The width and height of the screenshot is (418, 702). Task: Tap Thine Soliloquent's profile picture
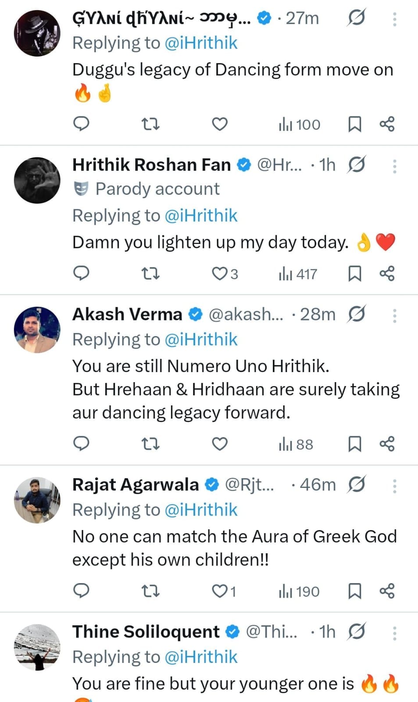click(x=37, y=647)
